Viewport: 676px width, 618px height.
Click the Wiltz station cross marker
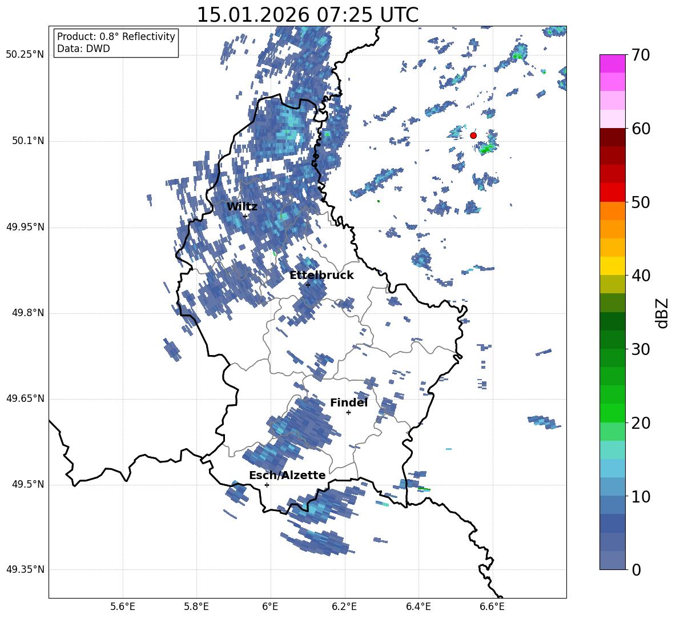245,216
